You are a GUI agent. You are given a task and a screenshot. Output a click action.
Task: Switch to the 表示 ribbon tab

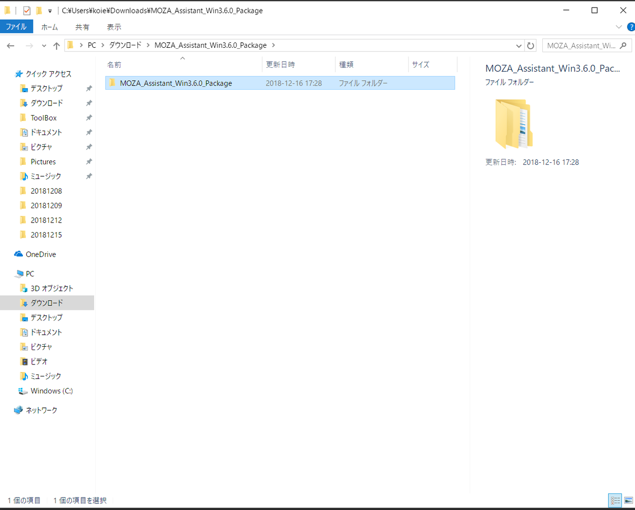coord(114,27)
